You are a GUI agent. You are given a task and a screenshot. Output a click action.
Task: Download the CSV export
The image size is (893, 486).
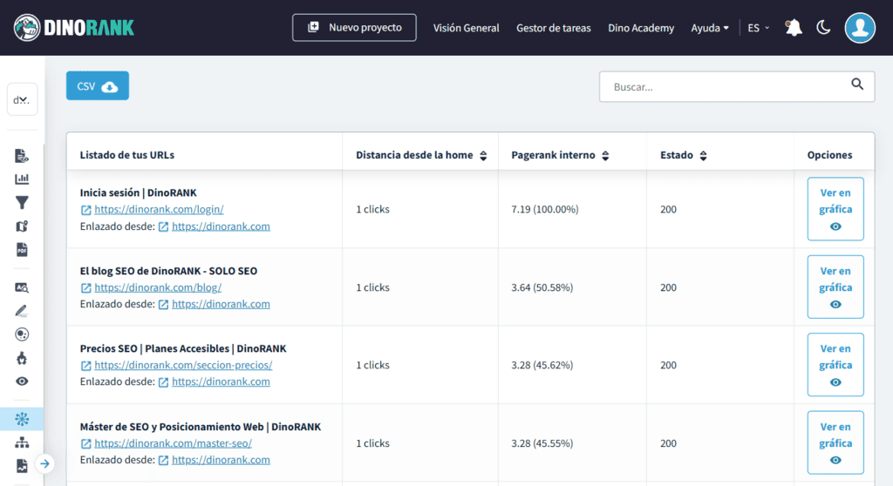pos(97,86)
